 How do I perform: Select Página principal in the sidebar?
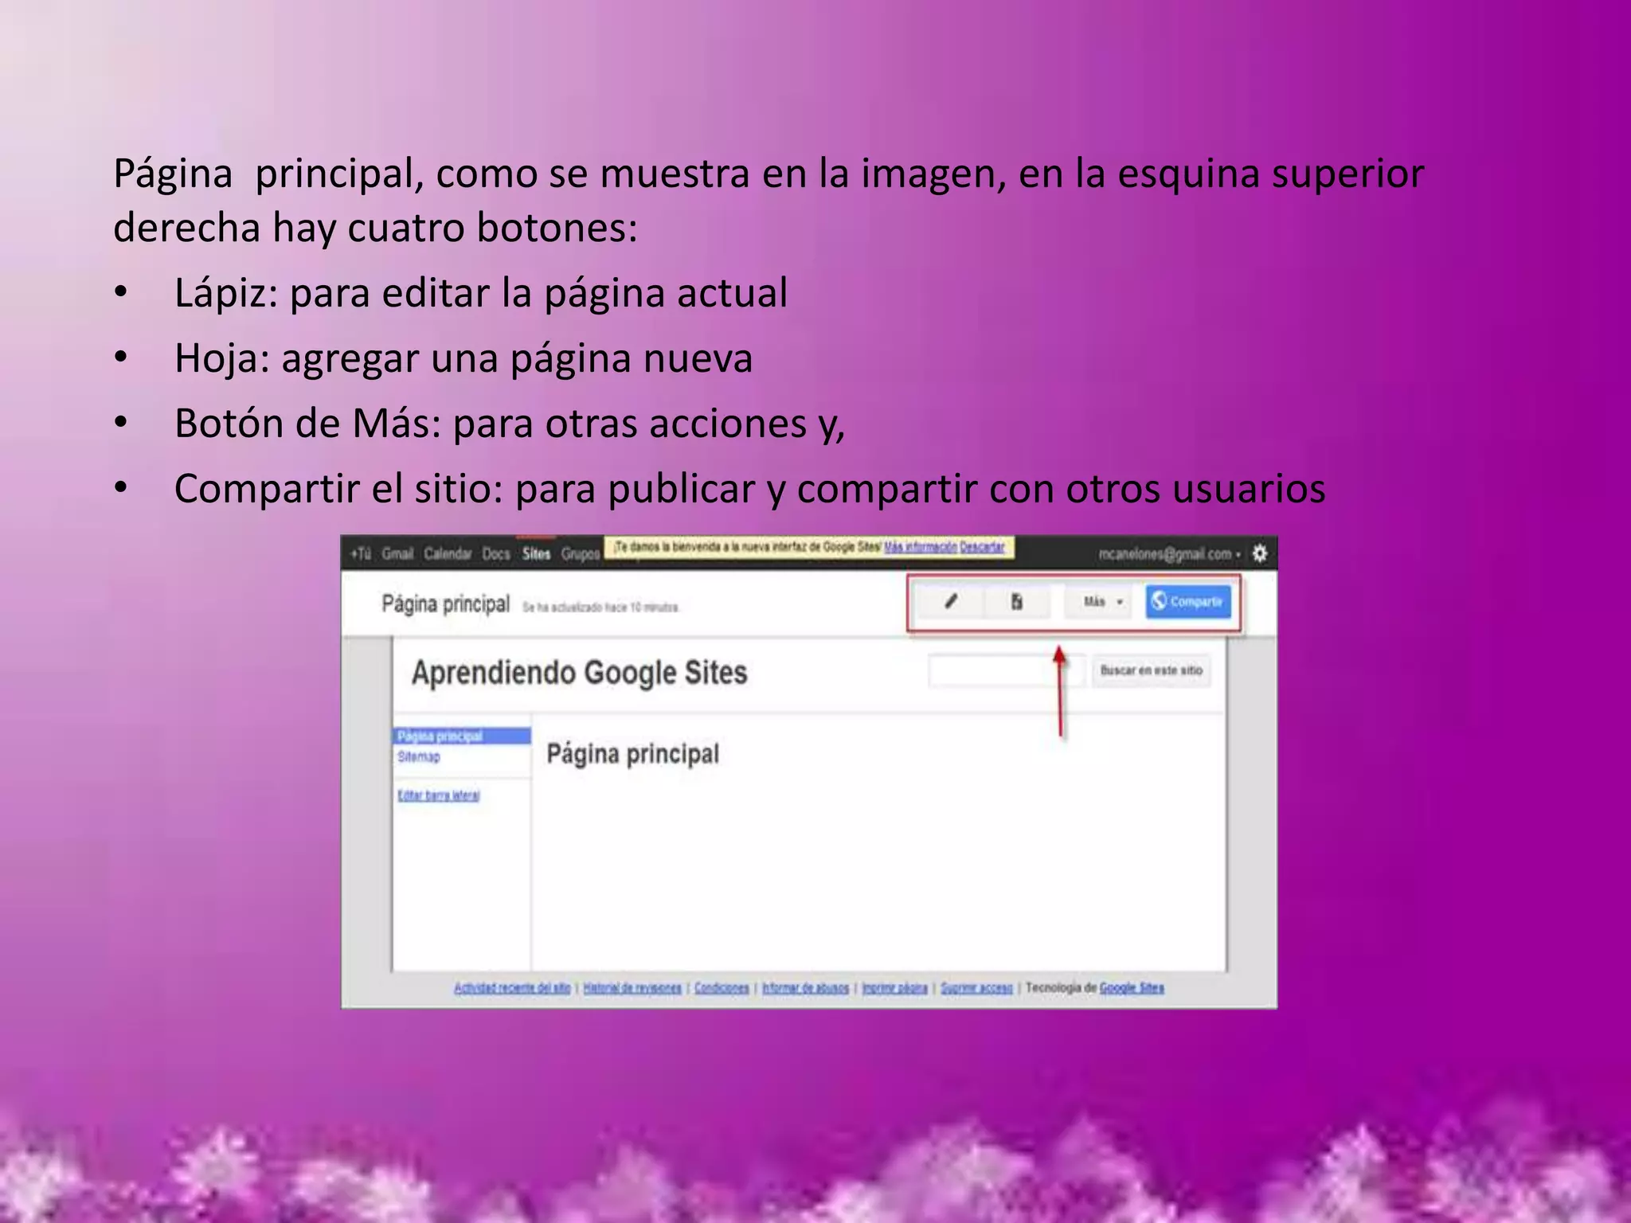click(x=462, y=736)
